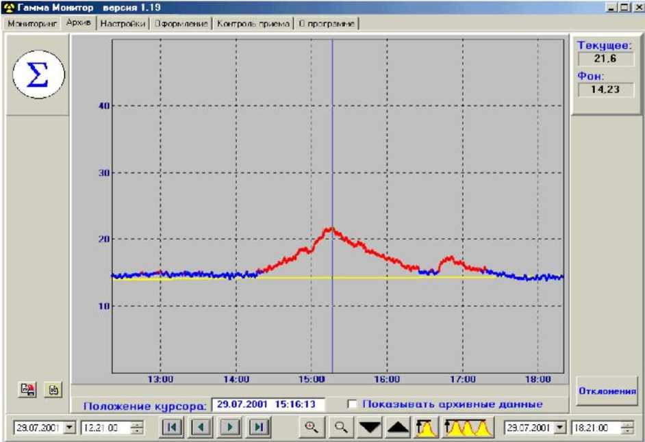This screenshot has width=645, height=442.
Task: Click the cursor position field 29.07.2001 15:16:13
Action: (x=268, y=404)
